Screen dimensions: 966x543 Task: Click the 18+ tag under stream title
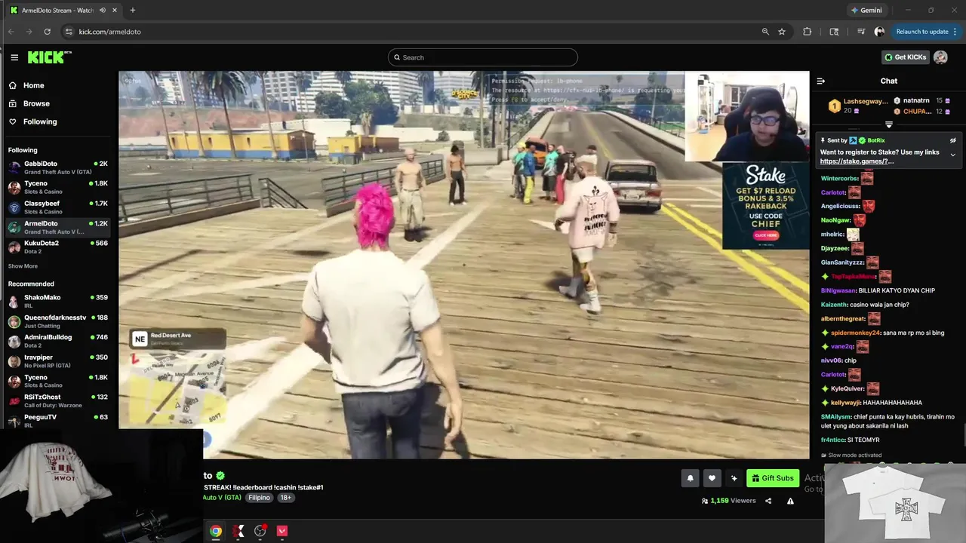pyautogui.click(x=285, y=498)
